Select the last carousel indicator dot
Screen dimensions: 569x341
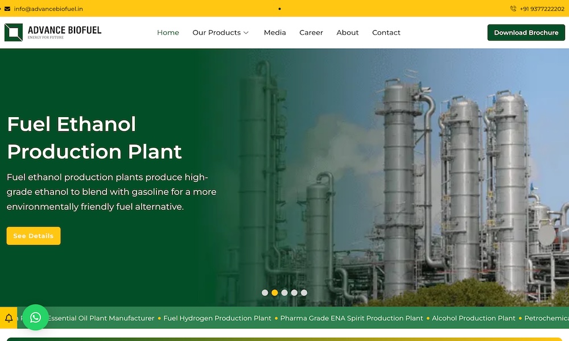[x=303, y=293]
